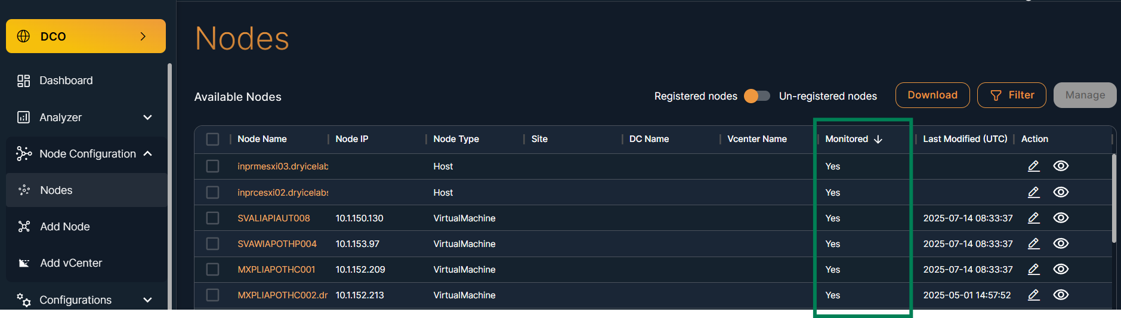Image resolution: width=1121 pixels, height=318 pixels.
Task: Open the Filter button
Action: click(x=1011, y=95)
